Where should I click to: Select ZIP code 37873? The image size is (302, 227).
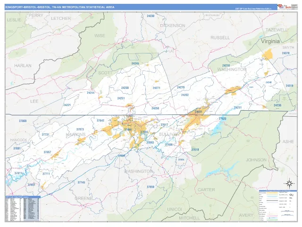80,129
